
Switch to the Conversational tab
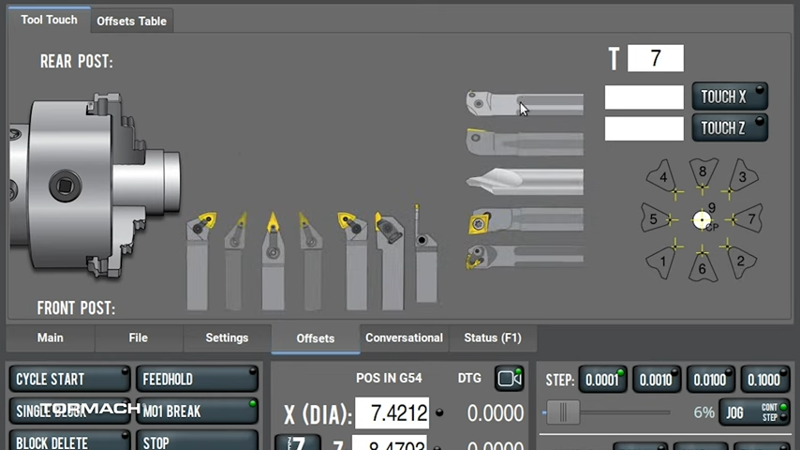tap(404, 337)
